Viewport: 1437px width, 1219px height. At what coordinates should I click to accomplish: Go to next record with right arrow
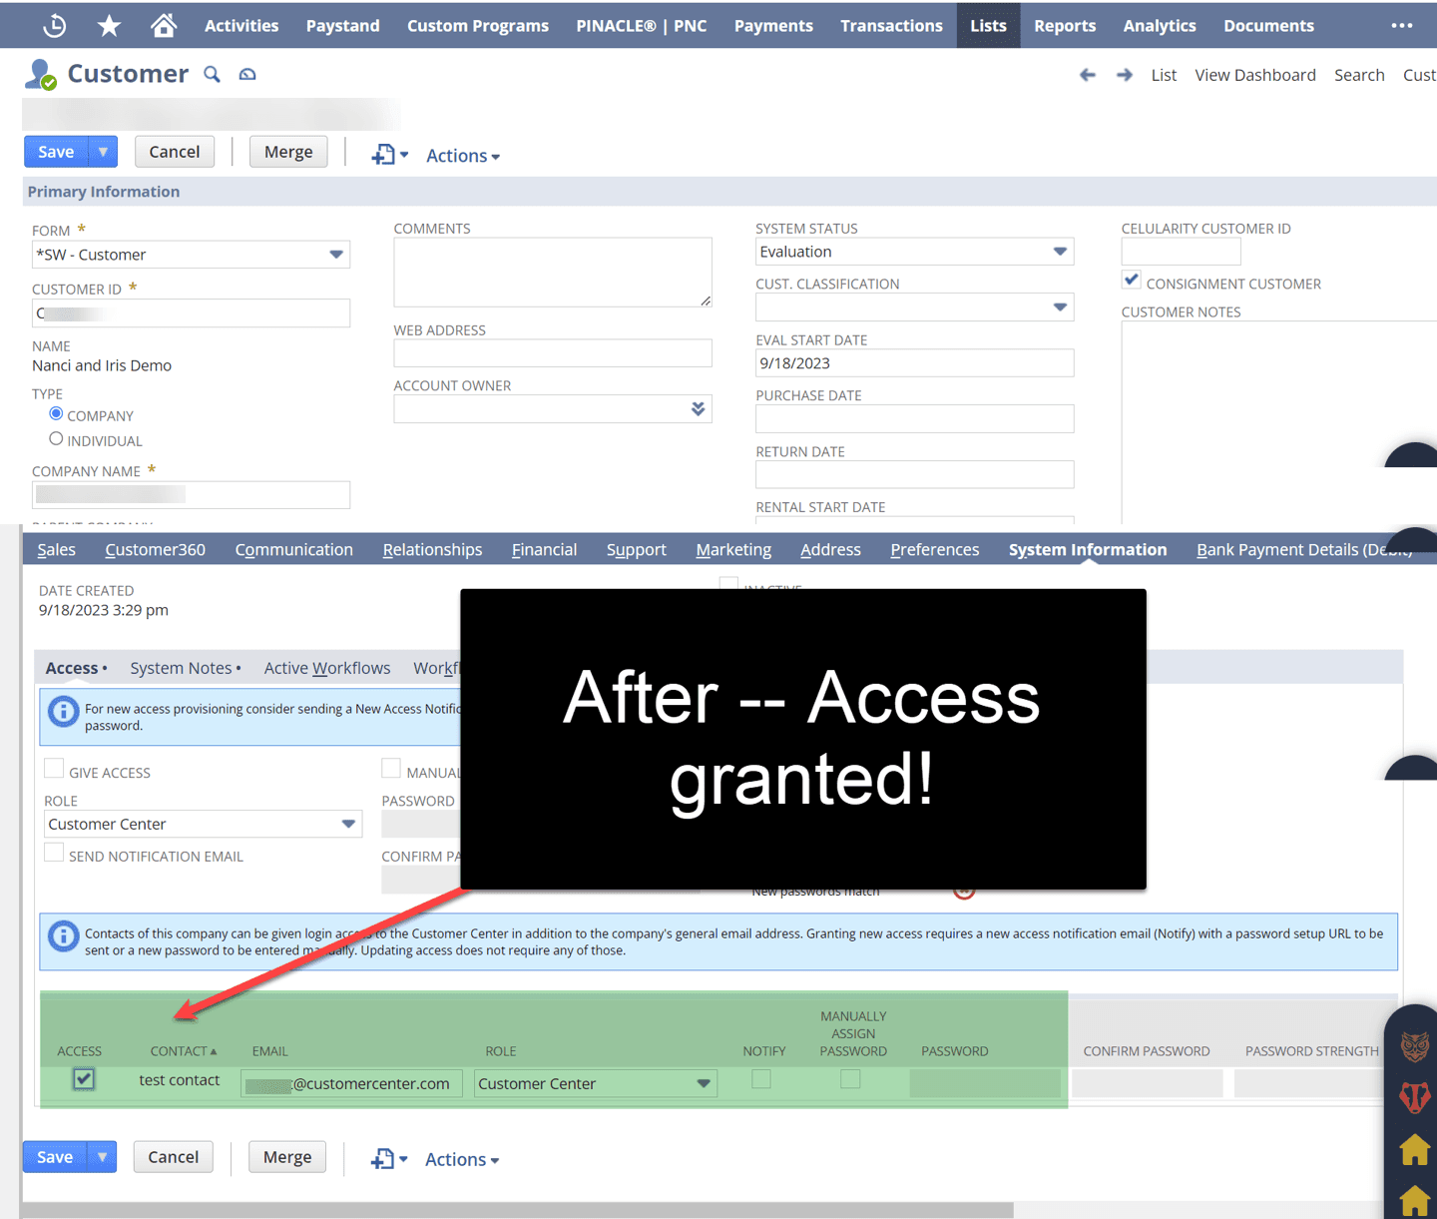[1125, 75]
